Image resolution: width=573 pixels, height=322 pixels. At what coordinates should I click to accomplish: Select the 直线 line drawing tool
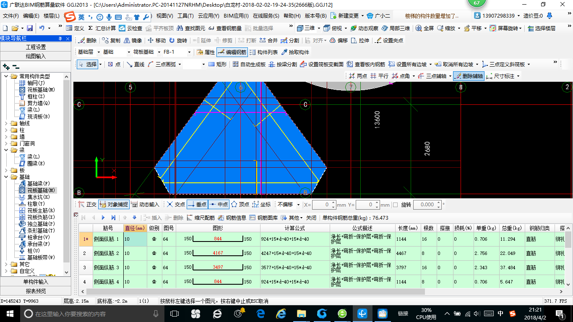pos(135,64)
